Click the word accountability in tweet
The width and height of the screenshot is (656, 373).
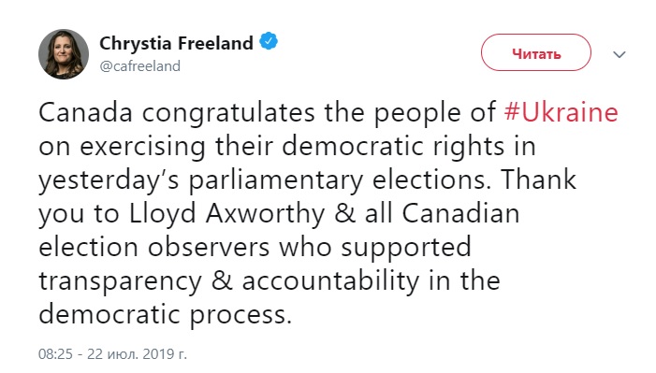pos(330,280)
